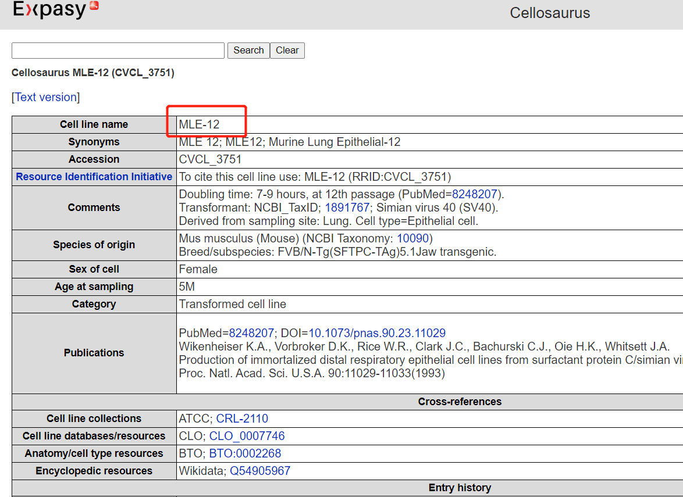Open CLO_0007746 database link
Image resolution: width=683 pixels, height=497 pixels.
(247, 436)
